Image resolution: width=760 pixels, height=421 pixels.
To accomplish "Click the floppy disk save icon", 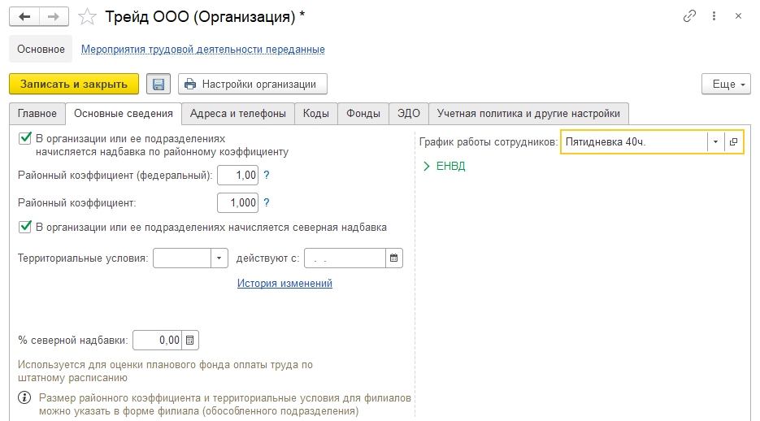I will tap(159, 84).
